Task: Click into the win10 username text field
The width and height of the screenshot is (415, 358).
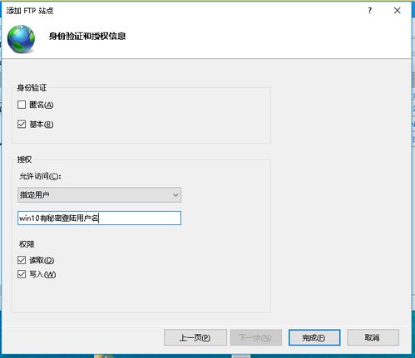Action: 99,218
